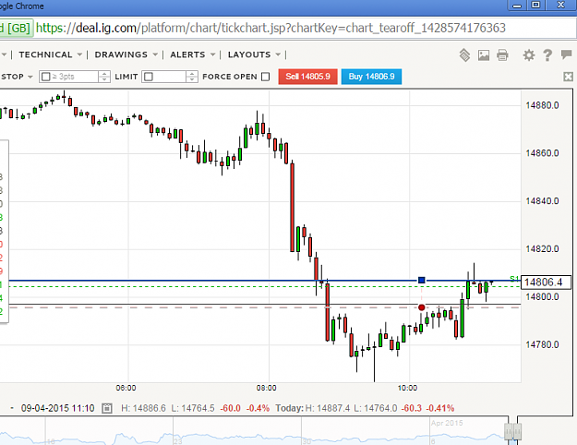Open help question mark icon
Image resolution: width=577 pixels, height=445 pixels.
[x=547, y=55]
